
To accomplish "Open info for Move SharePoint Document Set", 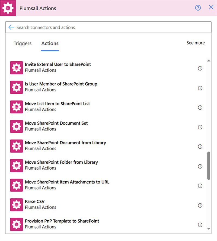I will click(200, 127).
